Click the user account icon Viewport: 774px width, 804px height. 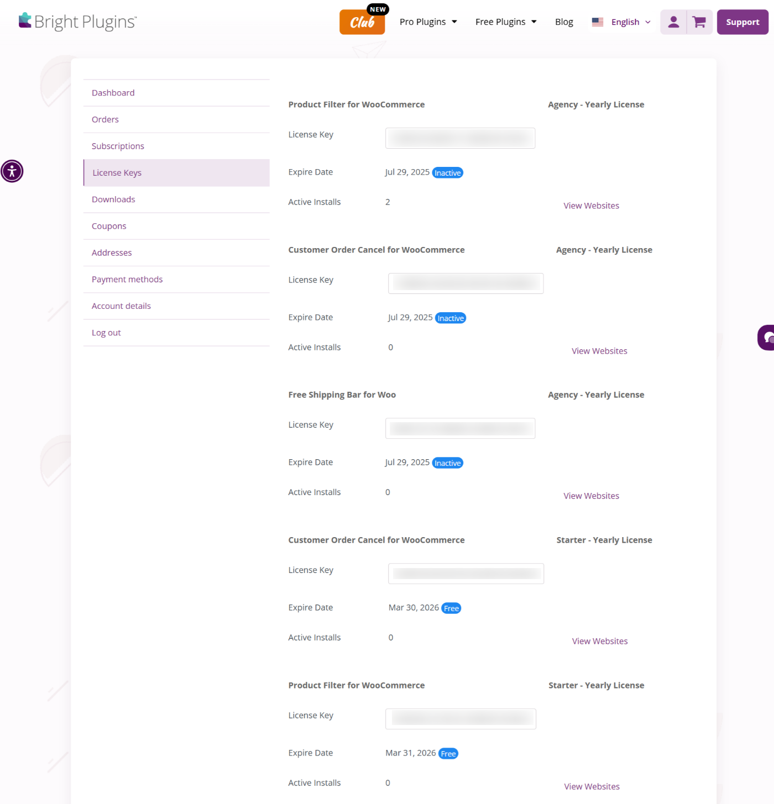[673, 22]
